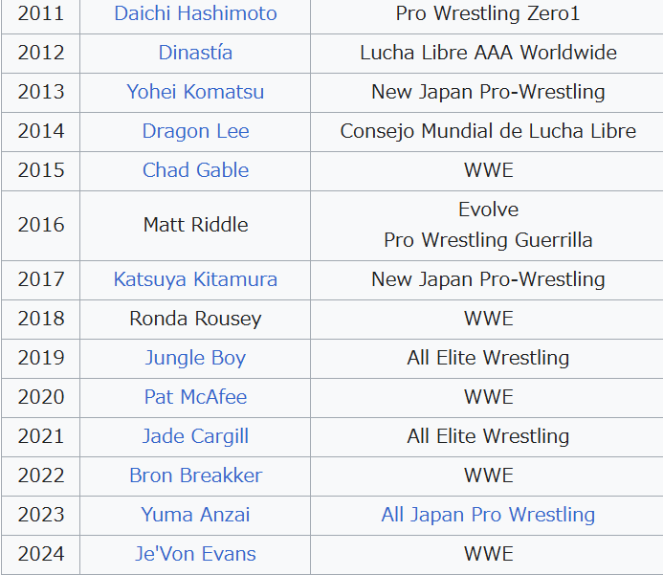Image resolution: width=663 pixels, height=575 pixels.
Task: Click the Lucha Libre AAA Worldwide cell
Action: 487,54
